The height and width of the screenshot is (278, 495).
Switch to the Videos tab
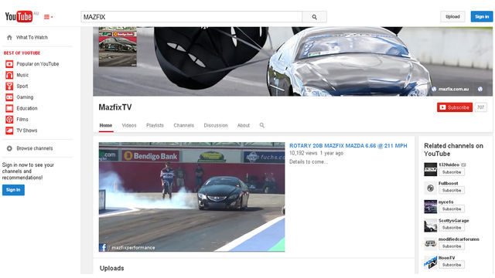[129, 125]
